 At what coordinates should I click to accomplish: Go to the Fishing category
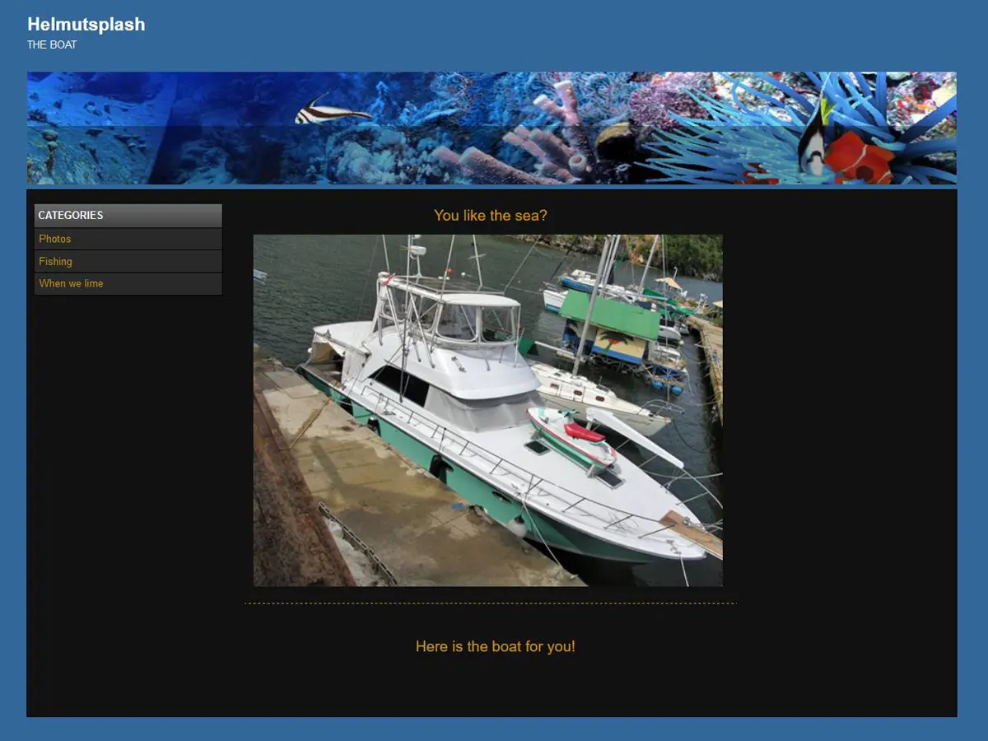coord(55,261)
